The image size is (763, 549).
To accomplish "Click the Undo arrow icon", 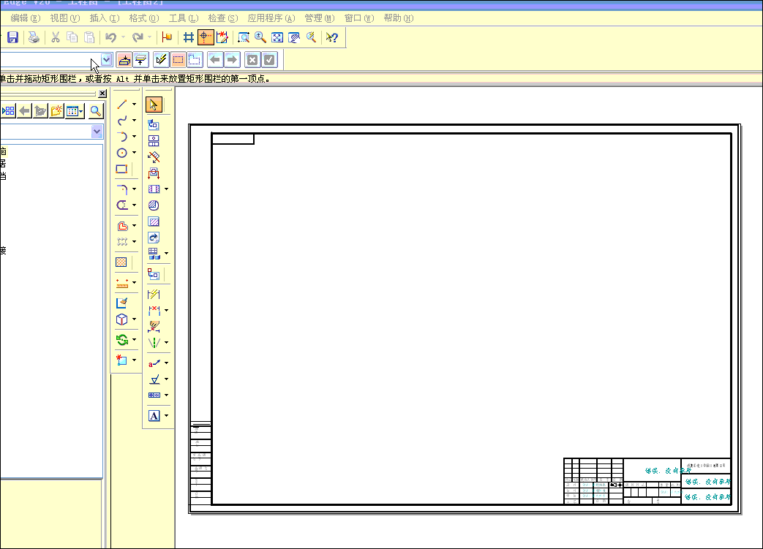I will coord(111,37).
